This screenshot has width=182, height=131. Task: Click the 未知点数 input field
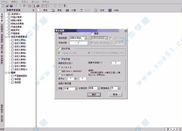pos(79,43)
